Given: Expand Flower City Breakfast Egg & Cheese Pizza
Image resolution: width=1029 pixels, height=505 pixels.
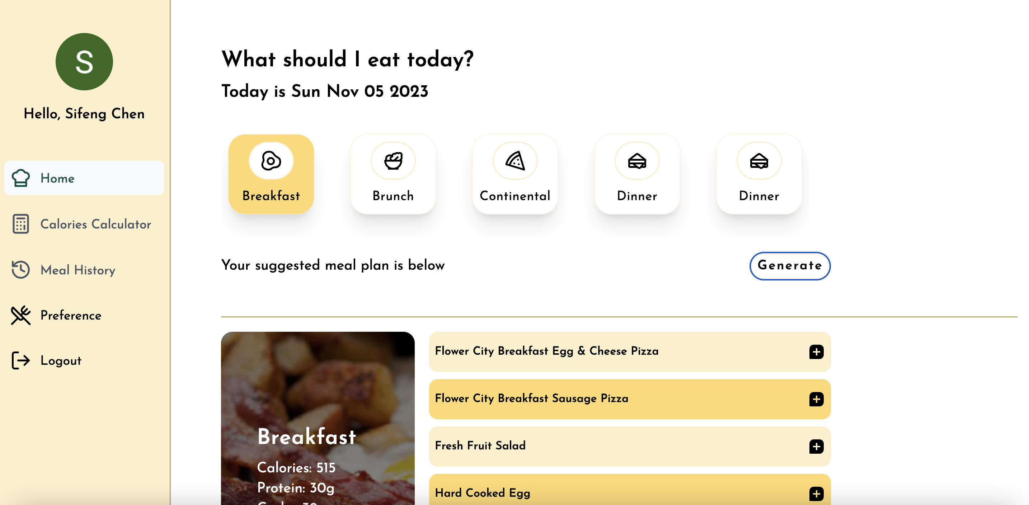Looking at the screenshot, I should coord(816,352).
